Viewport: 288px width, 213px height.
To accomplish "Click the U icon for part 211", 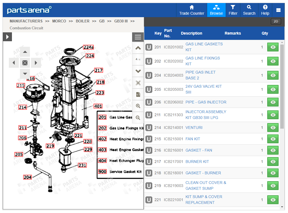I will point(149,115).
